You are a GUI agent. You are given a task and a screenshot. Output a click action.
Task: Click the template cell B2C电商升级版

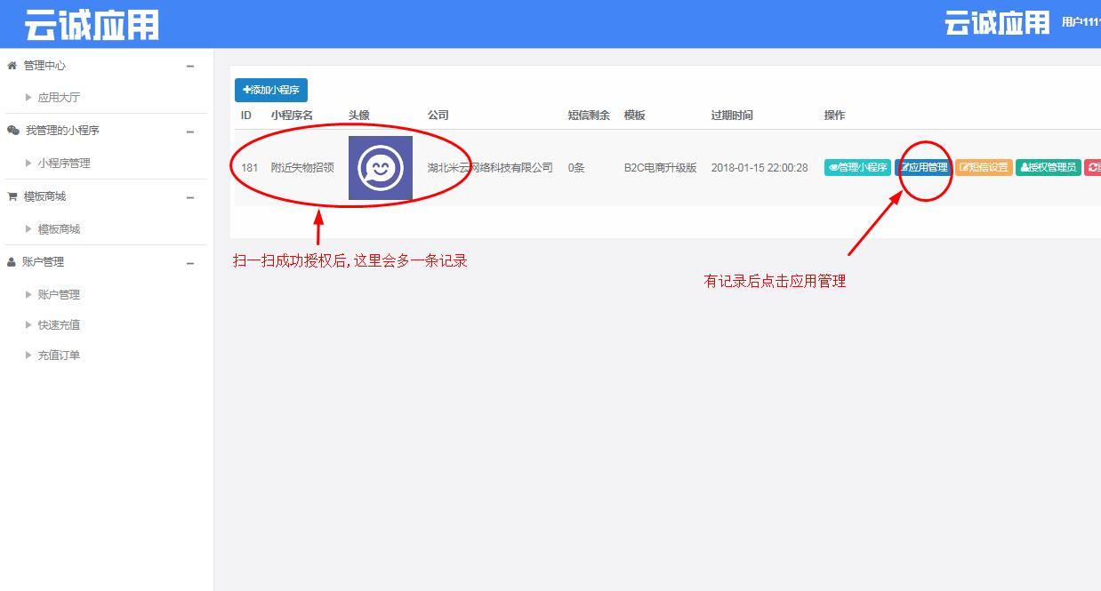660,167
